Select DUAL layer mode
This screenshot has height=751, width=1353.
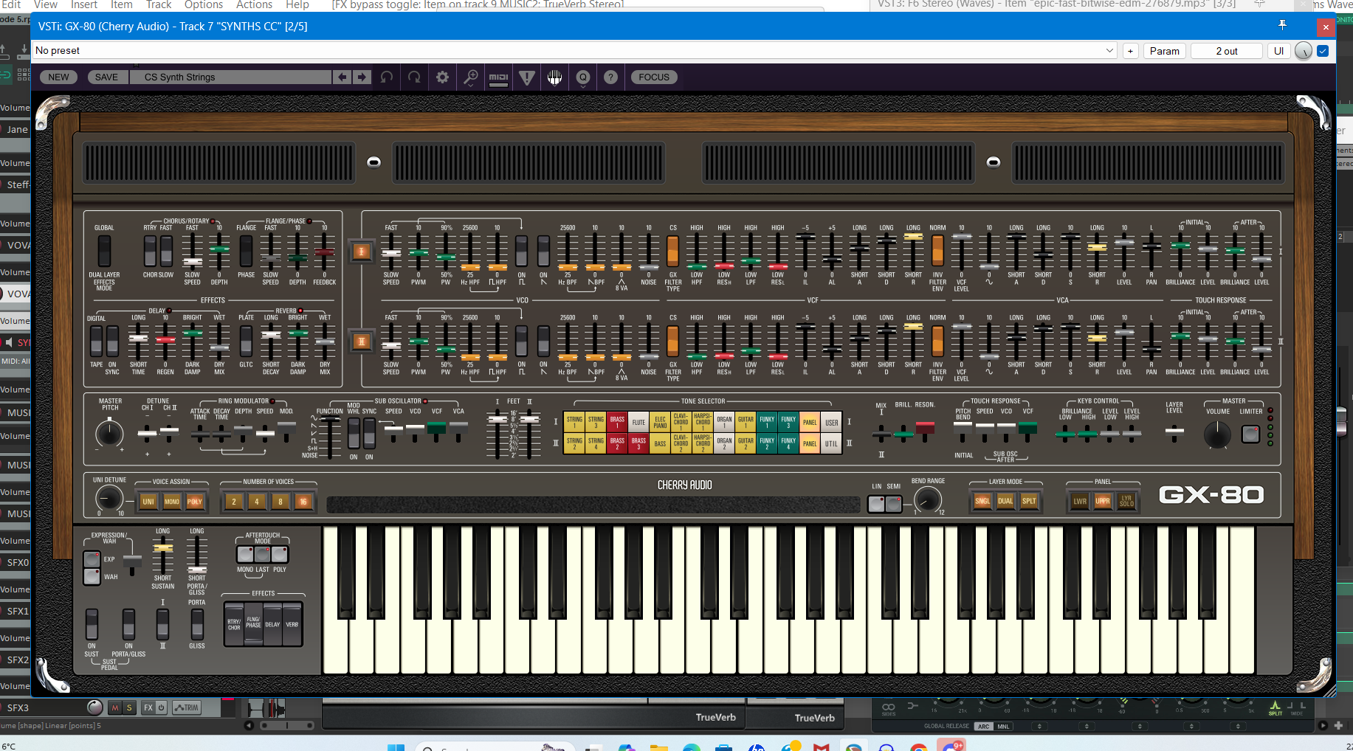(x=1005, y=501)
